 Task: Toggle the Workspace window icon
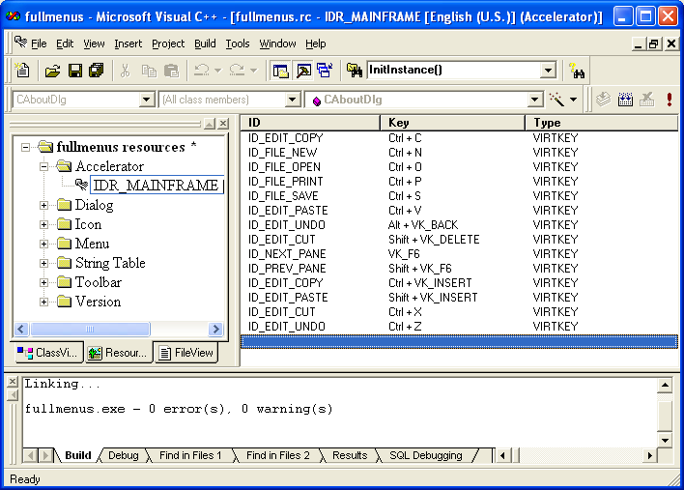[280, 71]
